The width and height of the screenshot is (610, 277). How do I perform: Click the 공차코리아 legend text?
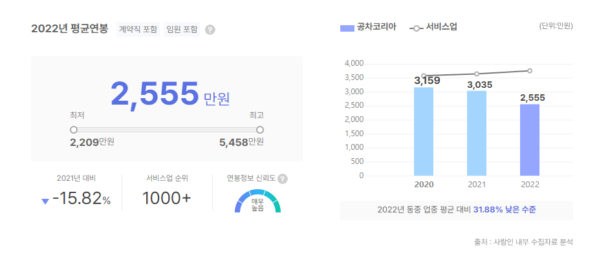[x=377, y=28]
